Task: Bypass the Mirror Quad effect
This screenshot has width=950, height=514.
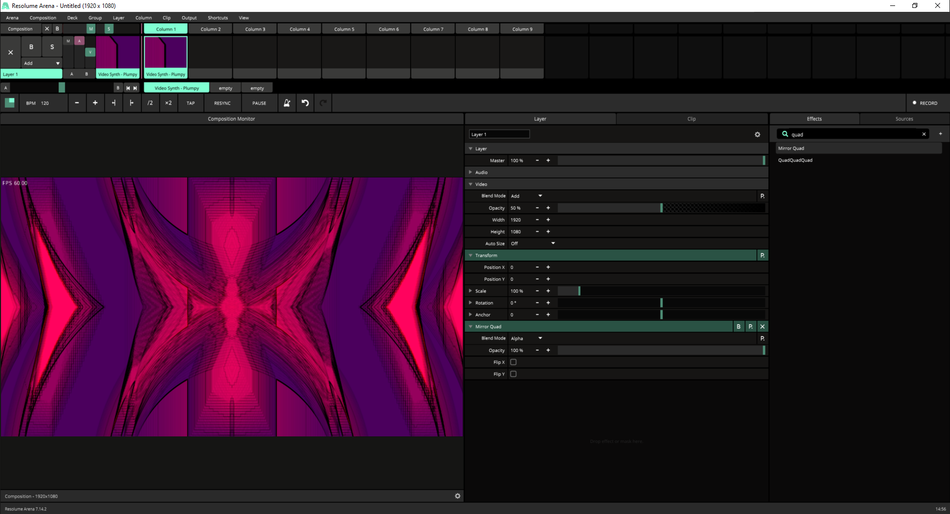Action: point(739,327)
